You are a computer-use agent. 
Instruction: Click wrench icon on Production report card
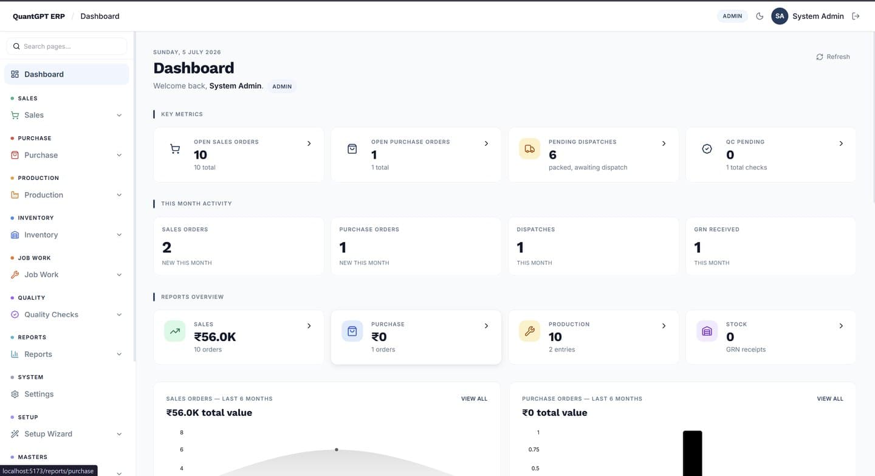[529, 331]
